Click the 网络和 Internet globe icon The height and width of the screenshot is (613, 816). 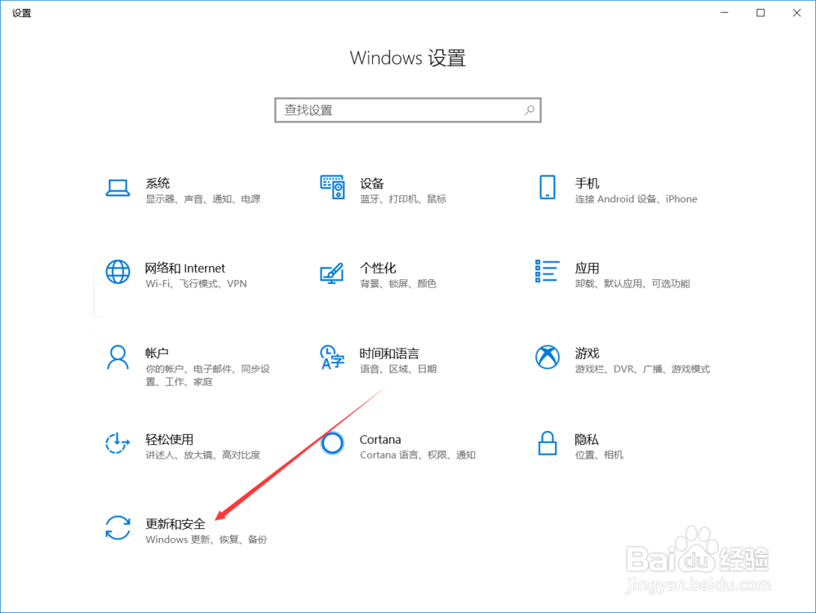(x=118, y=272)
